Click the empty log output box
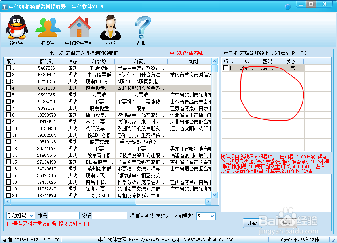Screen dimensions: 337x243 click(x=276, y=193)
